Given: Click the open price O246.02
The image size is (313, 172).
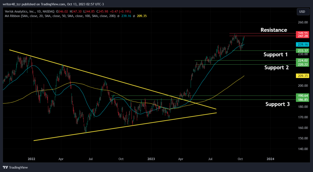Looking at the screenshot, I should coord(62,12).
